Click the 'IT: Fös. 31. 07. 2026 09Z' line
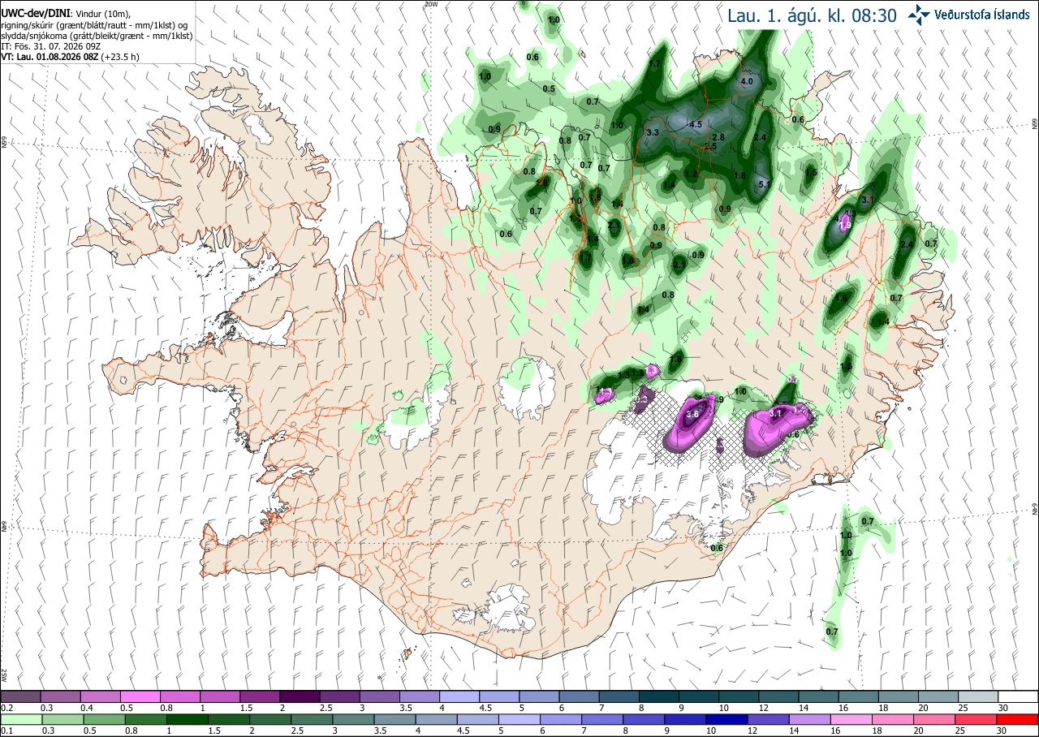Screen dimensions: 1039x737 point(52,45)
